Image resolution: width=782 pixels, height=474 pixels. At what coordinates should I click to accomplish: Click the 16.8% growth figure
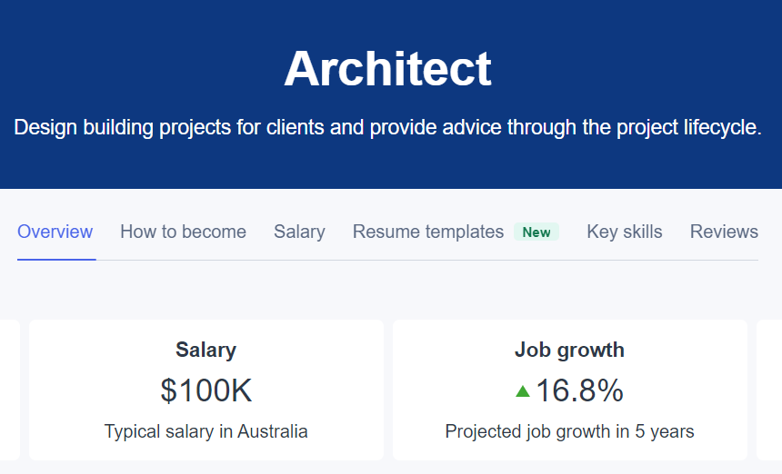[579, 390]
